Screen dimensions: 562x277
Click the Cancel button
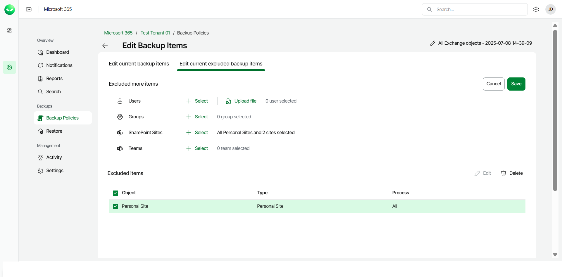[493, 84]
